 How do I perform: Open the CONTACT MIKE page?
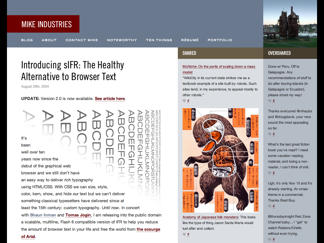pyautogui.click(x=82, y=40)
